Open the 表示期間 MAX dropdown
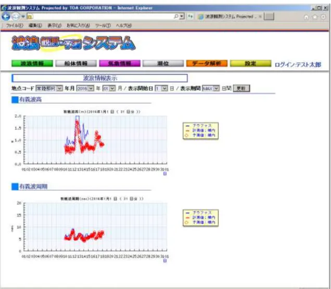Screen dimensions: 331x289 211,88
